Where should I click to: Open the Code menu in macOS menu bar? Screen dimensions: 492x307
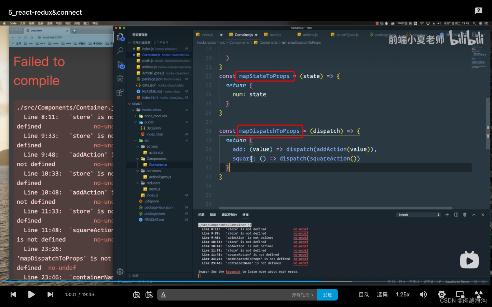[x=13, y=24]
